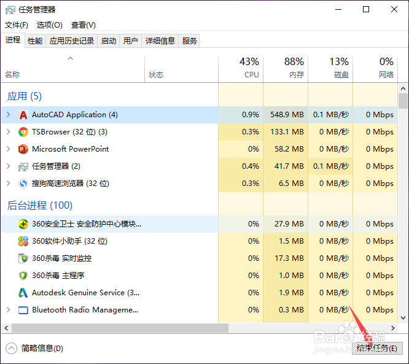Click the 360杀毒 主程序 shield icon
The image size is (409, 364).
(x=23, y=276)
